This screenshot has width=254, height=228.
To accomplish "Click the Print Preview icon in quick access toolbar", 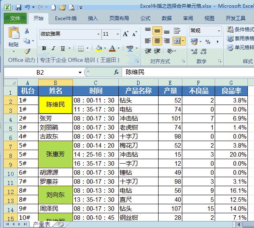I will [x=72, y=7].
